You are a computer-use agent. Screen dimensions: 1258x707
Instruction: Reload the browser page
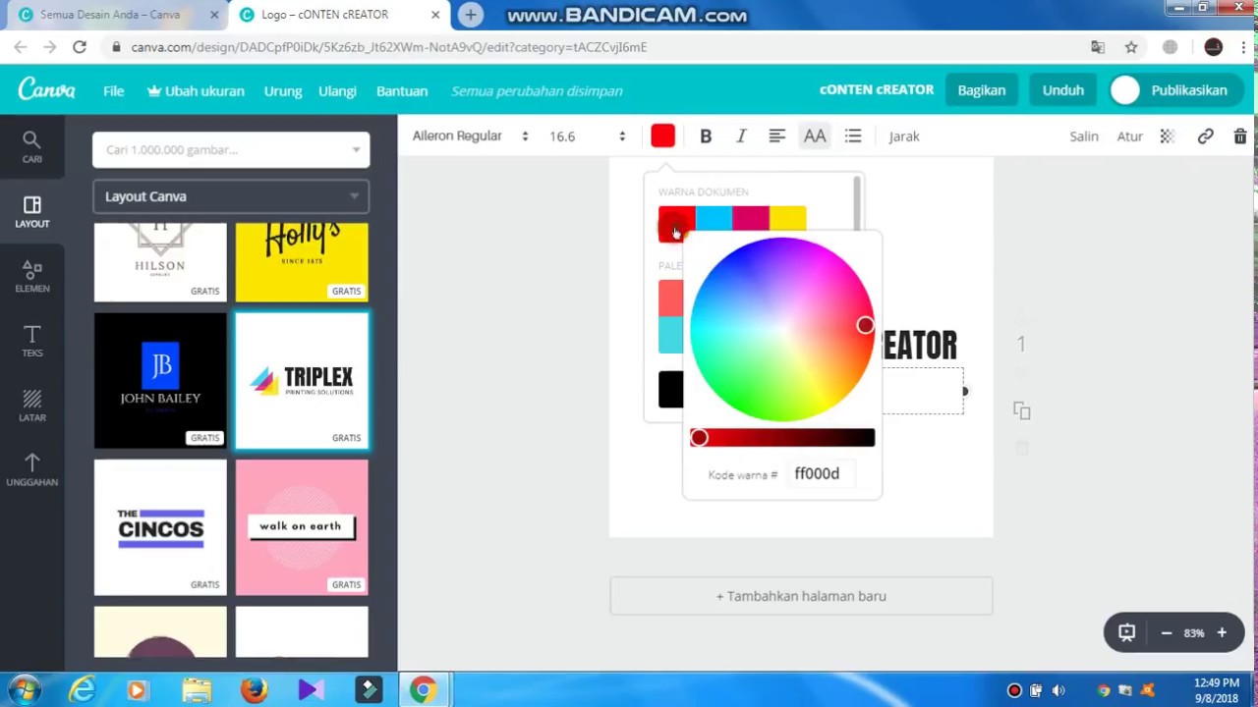click(80, 47)
